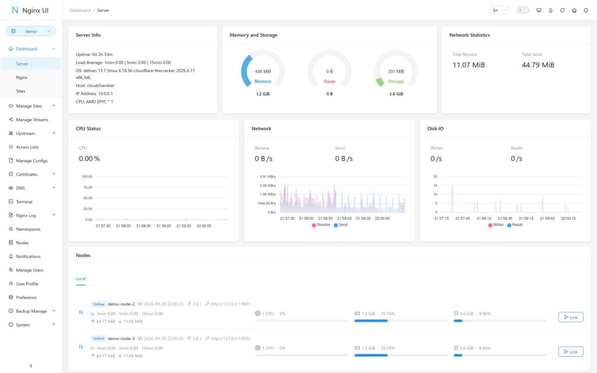The width and height of the screenshot is (597, 373).
Task: Select the Local tab in Nodes
Action: 80,279
